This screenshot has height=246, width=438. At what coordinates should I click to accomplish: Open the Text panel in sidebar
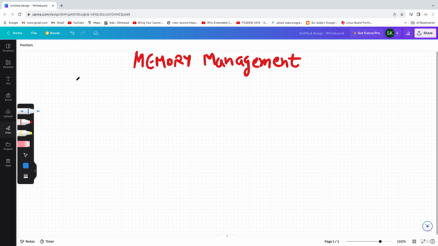pos(8,81)
